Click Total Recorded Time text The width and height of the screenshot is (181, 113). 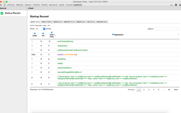pos(40,25)
